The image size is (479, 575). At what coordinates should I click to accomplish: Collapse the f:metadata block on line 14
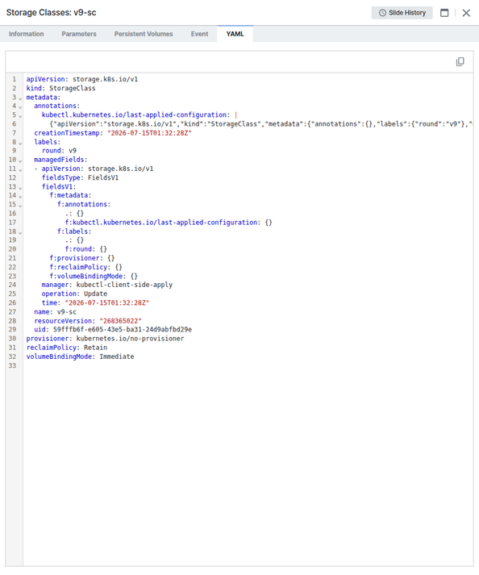pos(20,196)
